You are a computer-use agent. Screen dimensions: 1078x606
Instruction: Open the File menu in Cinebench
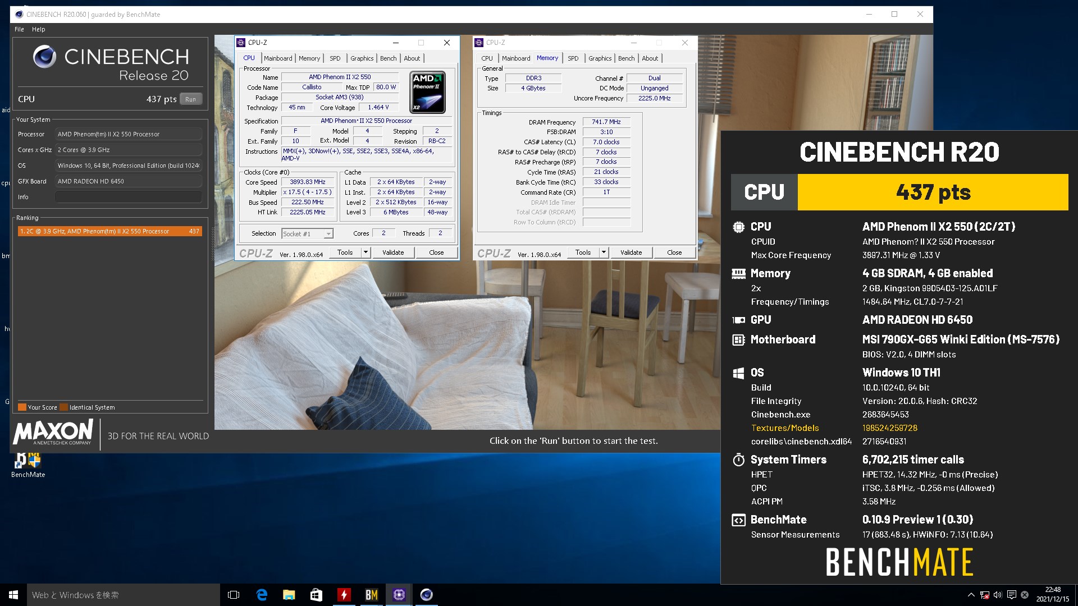pos(19,29)
